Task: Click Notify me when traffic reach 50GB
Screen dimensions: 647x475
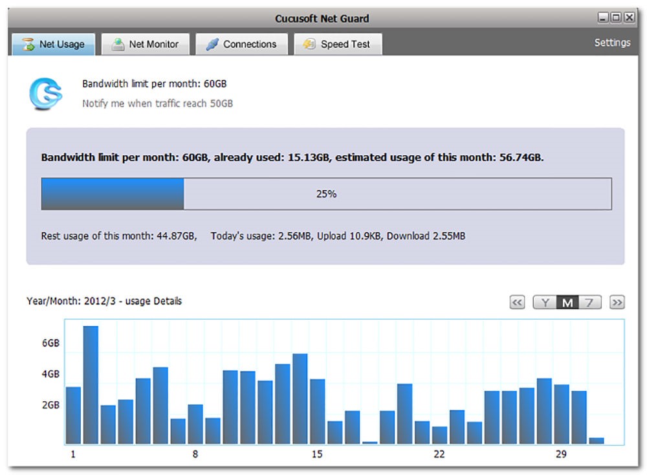Action: click(x=157, y=104)
